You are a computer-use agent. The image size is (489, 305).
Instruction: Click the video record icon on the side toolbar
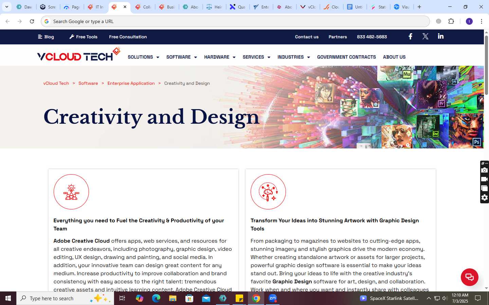click(485, 179)
